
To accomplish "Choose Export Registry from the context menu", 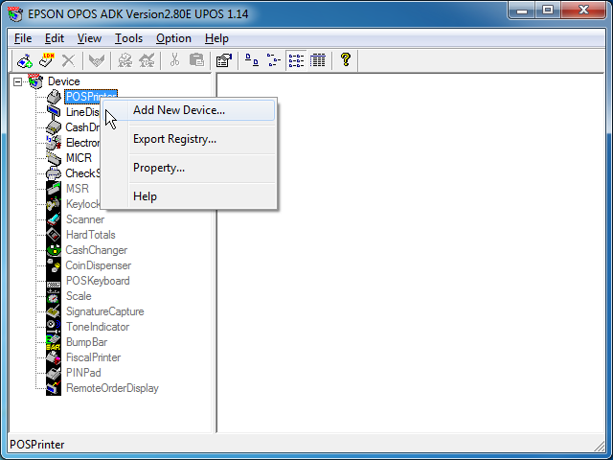I will click(x=189, y=139).
